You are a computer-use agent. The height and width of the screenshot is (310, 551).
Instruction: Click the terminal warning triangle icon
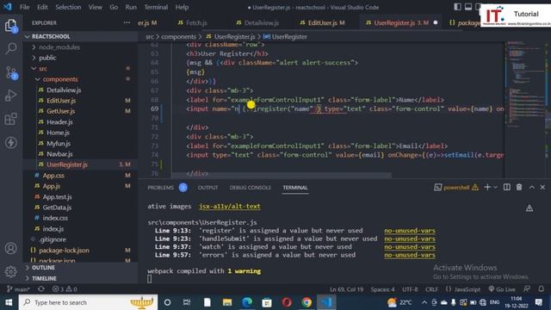click(529, 208)
